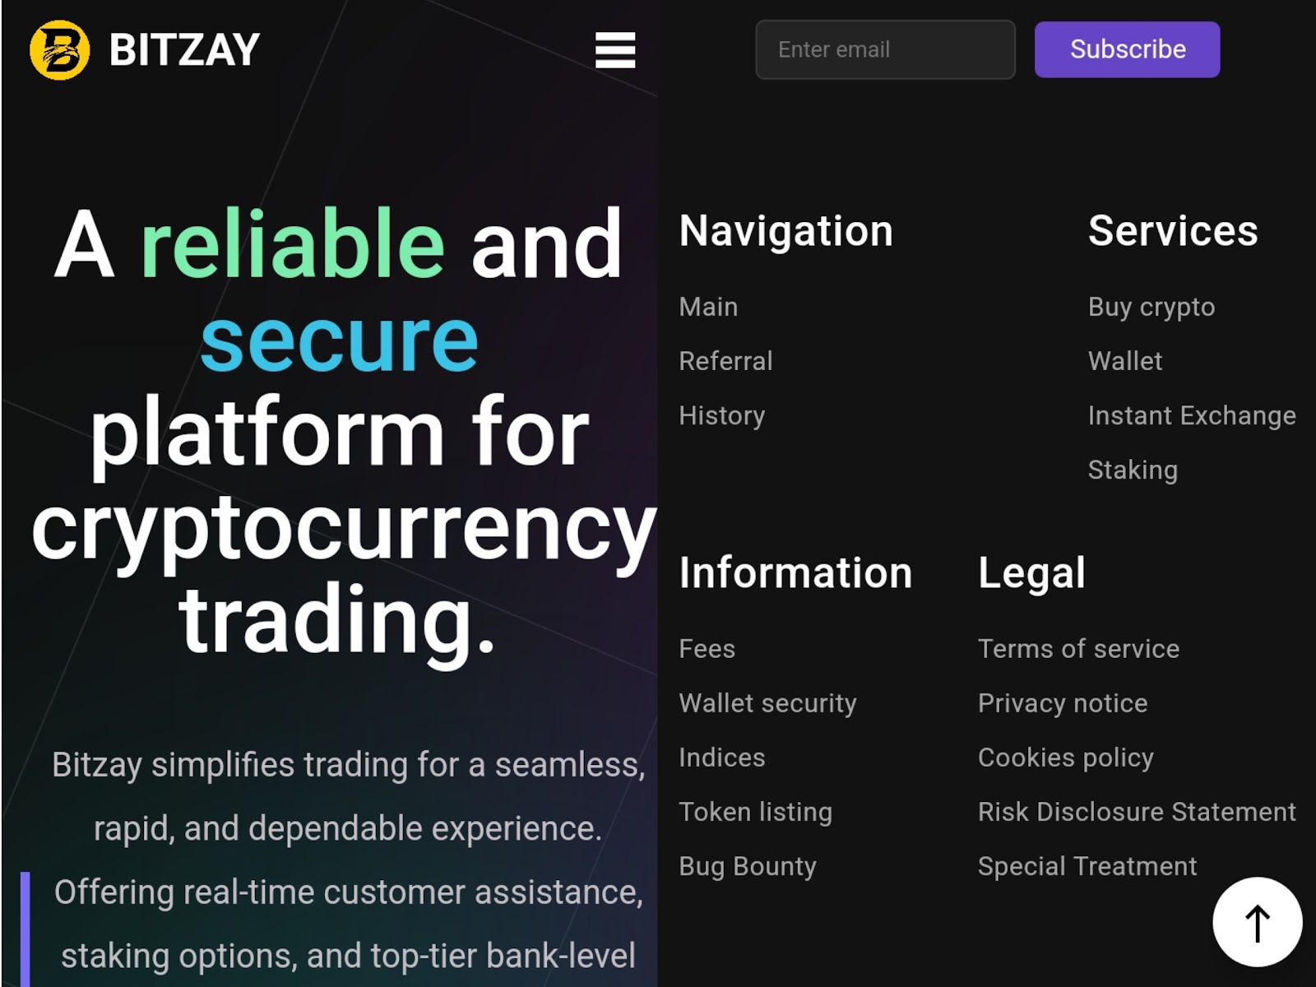Click the Indices link
The height and width of the screenshot is (987, 1316).
[721, 758]
